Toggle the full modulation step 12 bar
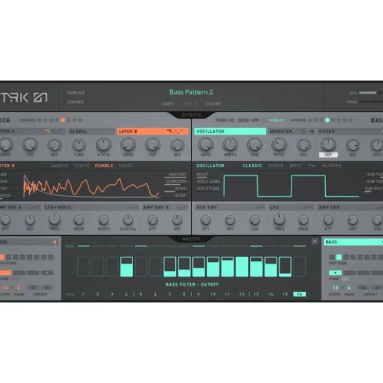 click(x=241, y=266)
